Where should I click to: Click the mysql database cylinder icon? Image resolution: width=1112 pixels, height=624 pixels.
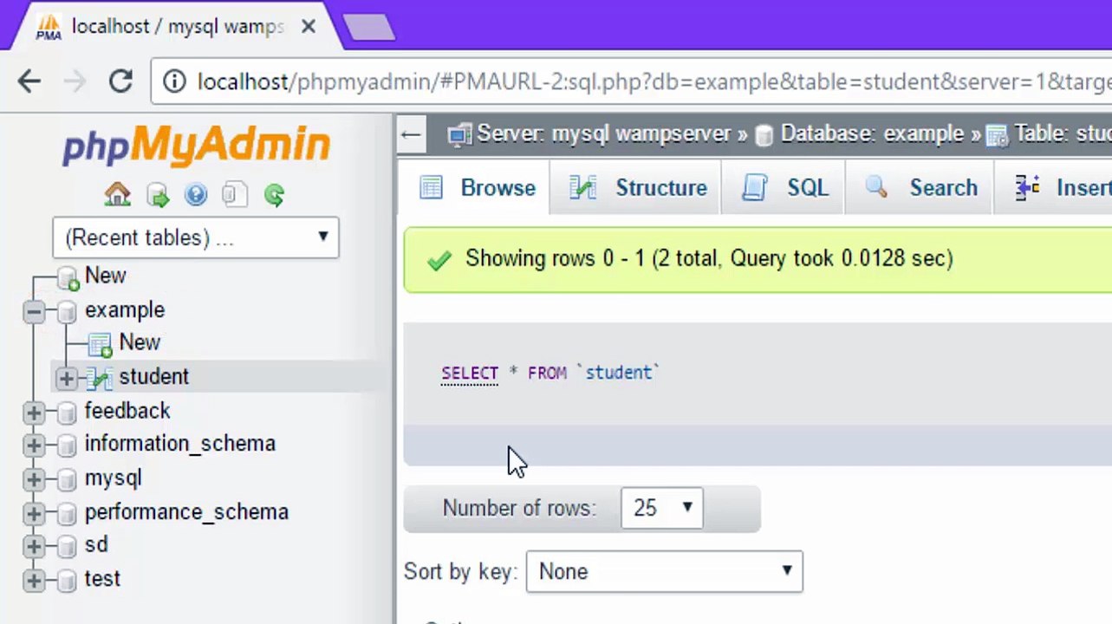67,479
